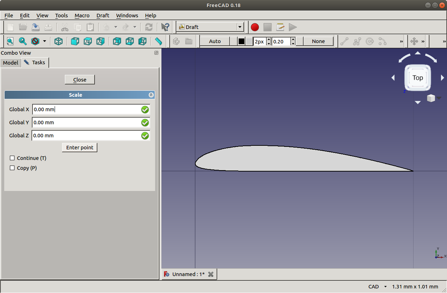Click the Fit All view icon

(x=10, y=41)
